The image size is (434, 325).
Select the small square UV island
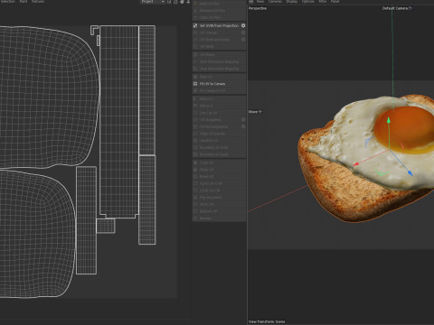(x=106, y=226)
